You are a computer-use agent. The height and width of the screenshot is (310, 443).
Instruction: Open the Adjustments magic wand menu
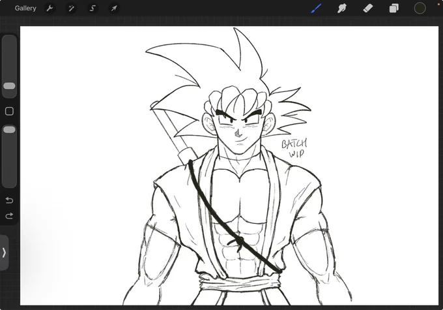pyautogui.click(x=71, y=8)
